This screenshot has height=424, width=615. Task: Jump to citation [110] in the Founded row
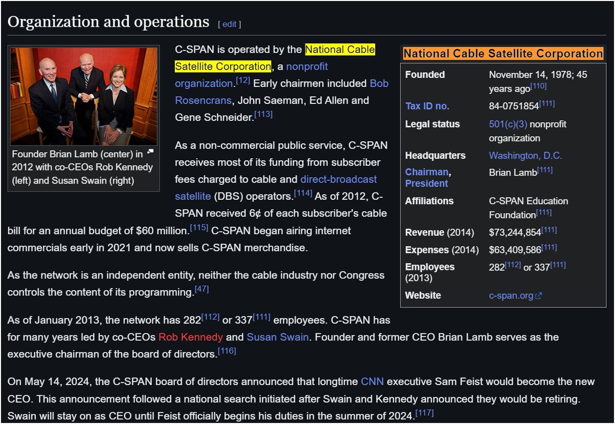click(538, 86)
